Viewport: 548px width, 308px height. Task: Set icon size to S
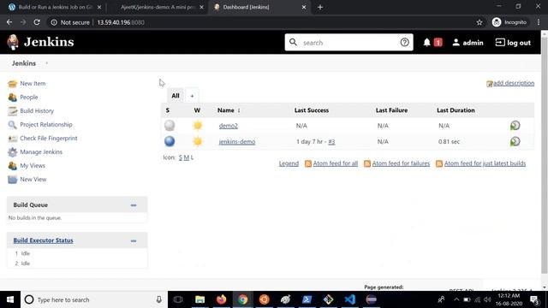(181, 157)
